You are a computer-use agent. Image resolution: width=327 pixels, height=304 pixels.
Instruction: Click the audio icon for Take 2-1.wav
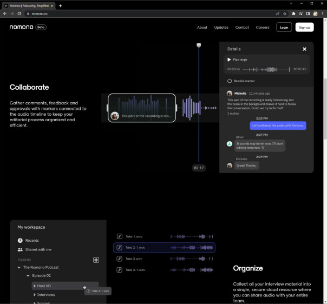tap(119, 248)
